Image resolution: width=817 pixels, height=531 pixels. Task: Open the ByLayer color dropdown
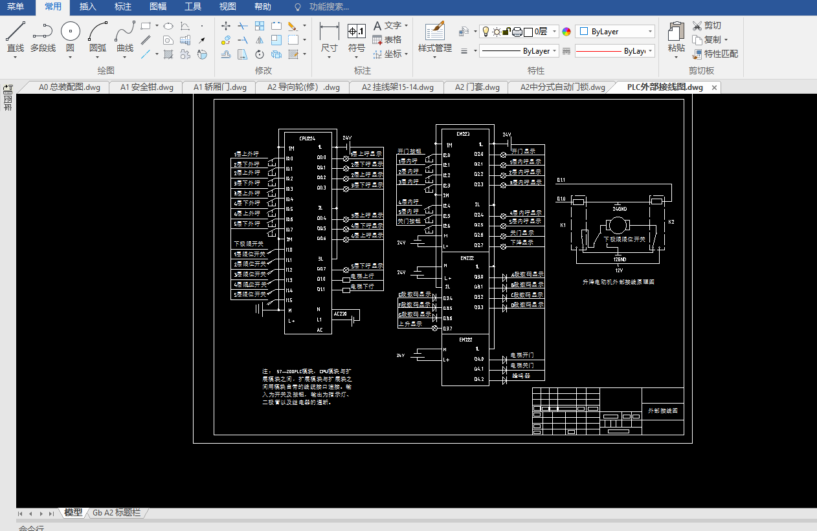[x=615, y=31]
